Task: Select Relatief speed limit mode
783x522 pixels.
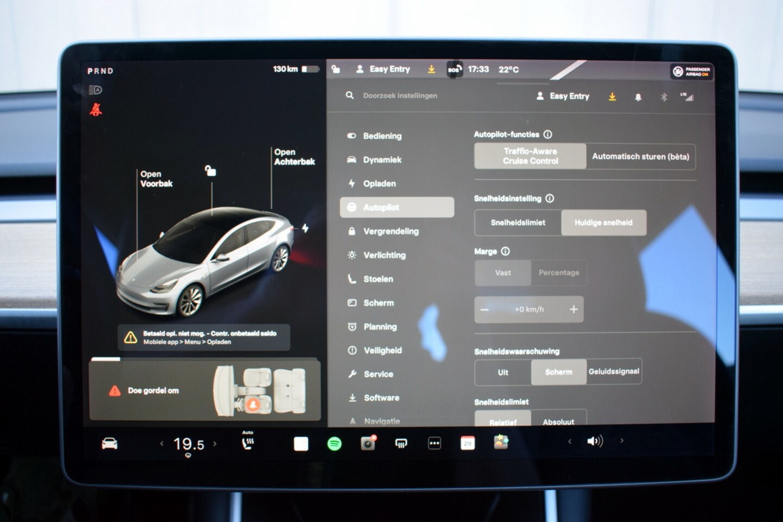Action: pyautogui.click(x=503, y=419)
